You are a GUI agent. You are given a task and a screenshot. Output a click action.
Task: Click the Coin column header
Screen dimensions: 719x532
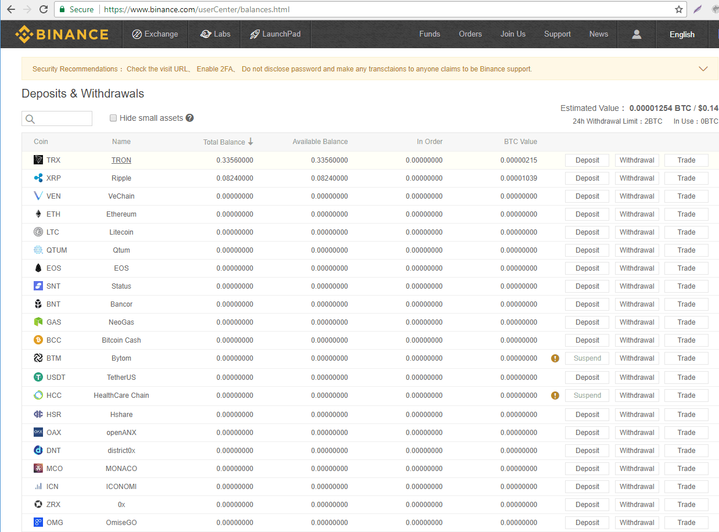pos(41,142)
